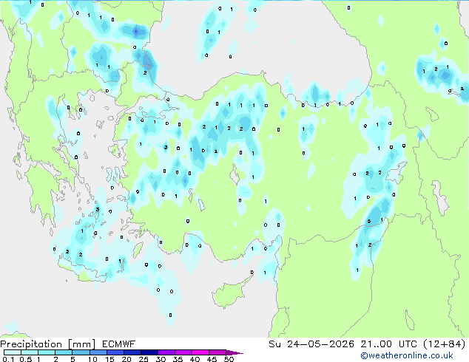Select the 15–20 mm legend color box
469x362 pixels.
click(115, 352)
